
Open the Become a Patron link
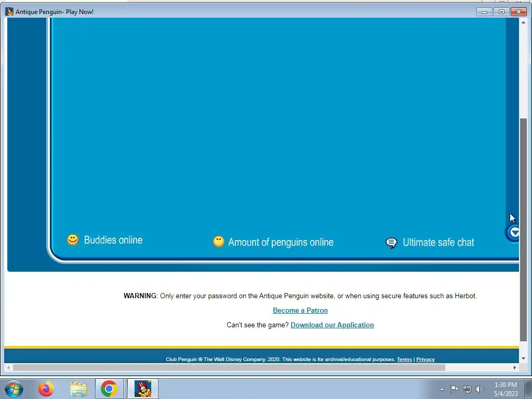click(x=300, y=310)
